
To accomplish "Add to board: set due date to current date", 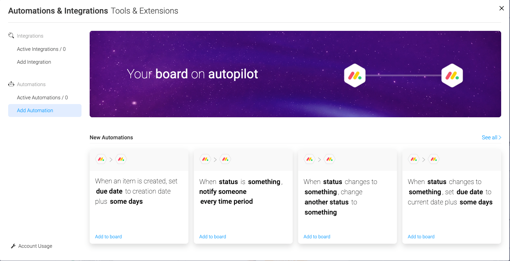I will pyautogui.click(x=421, y=237).
